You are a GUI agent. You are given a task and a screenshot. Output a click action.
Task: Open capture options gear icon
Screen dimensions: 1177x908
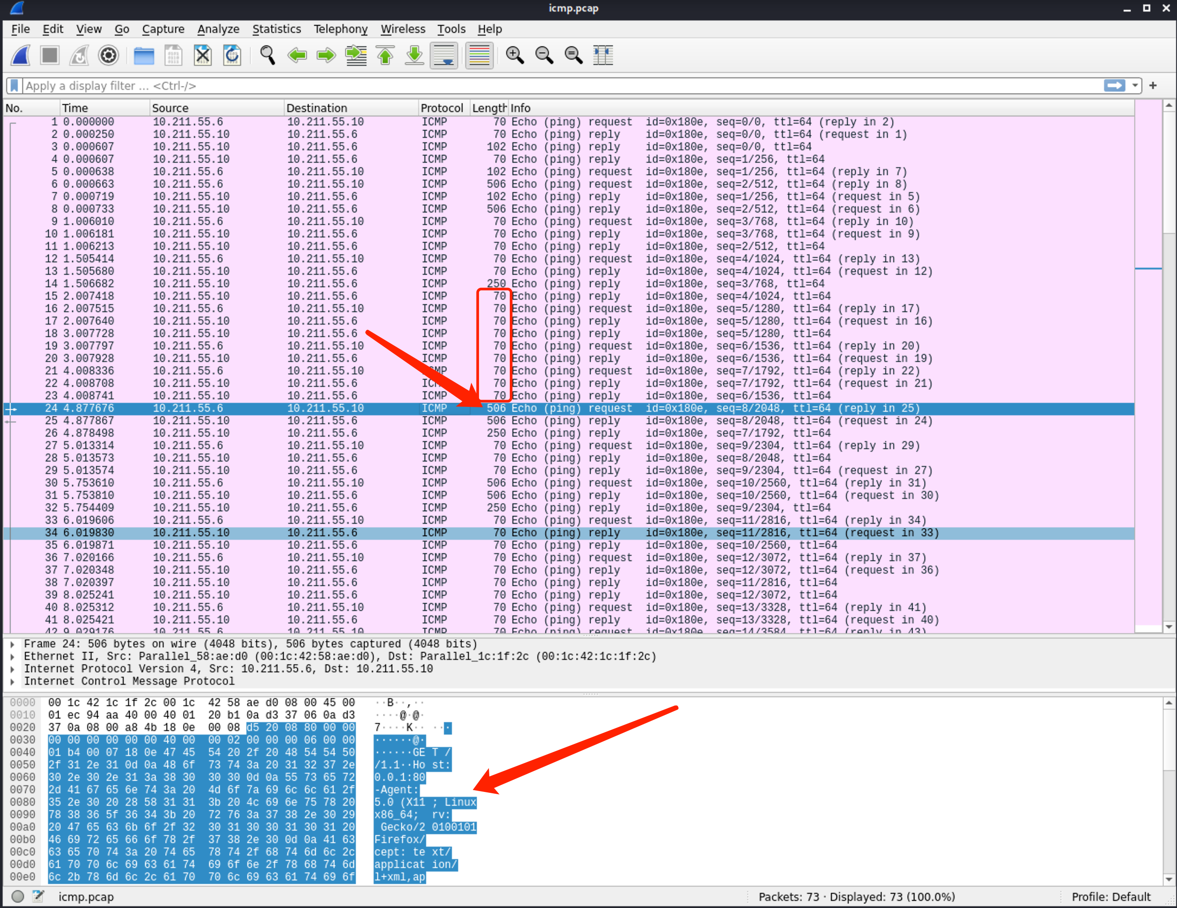coord(109,55)
